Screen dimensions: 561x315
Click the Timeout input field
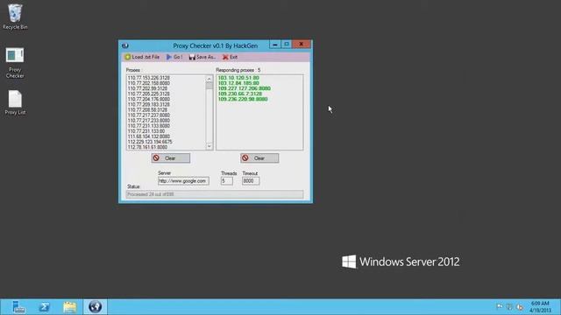251,181
